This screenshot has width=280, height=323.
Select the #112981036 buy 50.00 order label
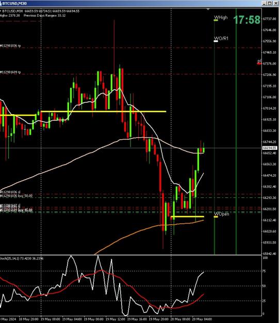pyautogui.click(x=16, y=196)
